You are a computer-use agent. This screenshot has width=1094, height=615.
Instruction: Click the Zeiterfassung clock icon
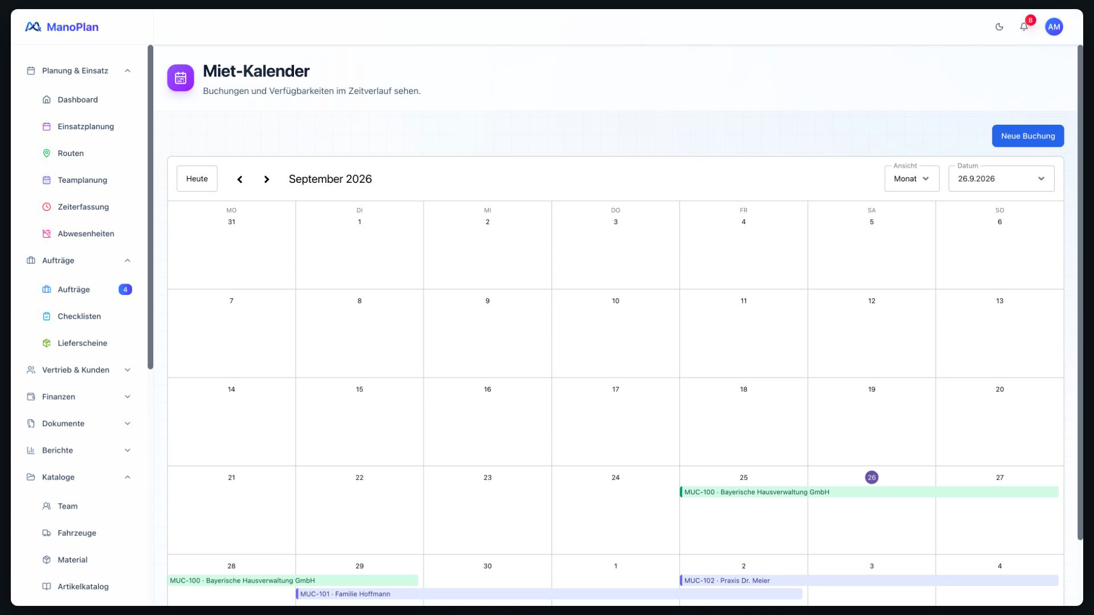point(47,207)
